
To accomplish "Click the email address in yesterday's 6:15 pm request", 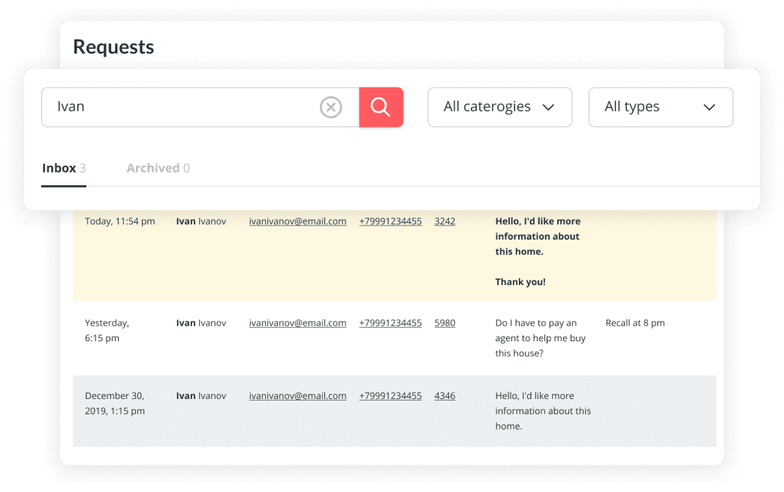I will point(297,323).
